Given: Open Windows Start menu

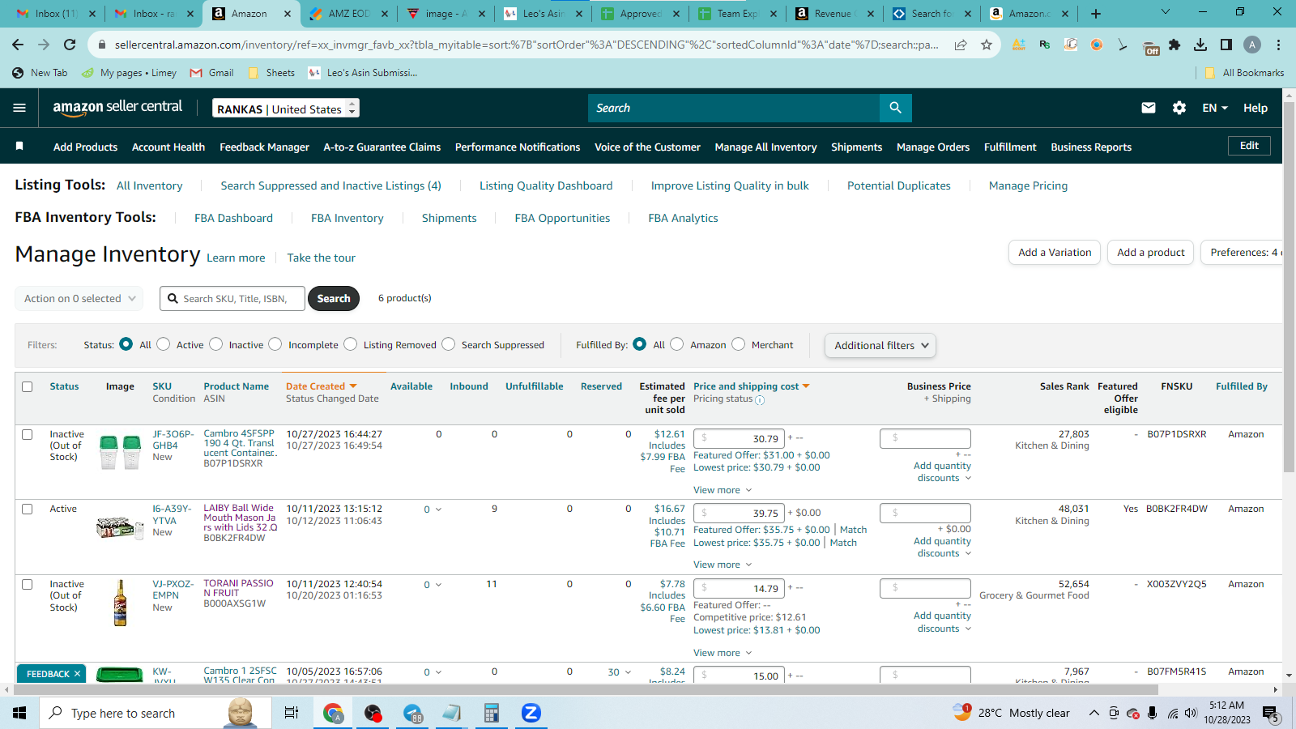Looking at the screenshot, I should pos(19,713).
